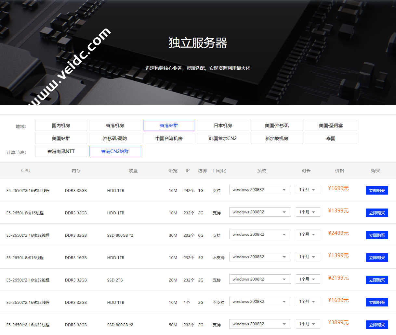The width and height of the screenshot is (396, 335).
Task: Pick the 新加坡机房 region
Action: point(277,138)
